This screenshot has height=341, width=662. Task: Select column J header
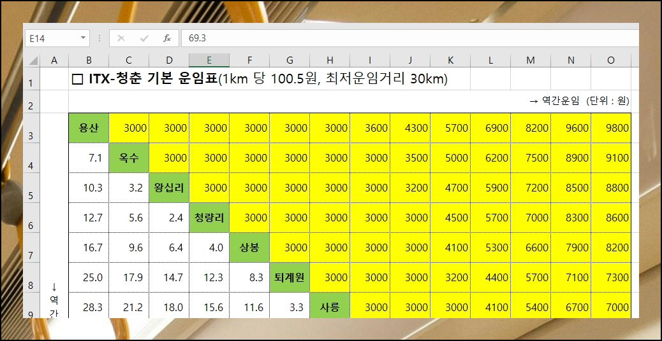coord(410,60)
